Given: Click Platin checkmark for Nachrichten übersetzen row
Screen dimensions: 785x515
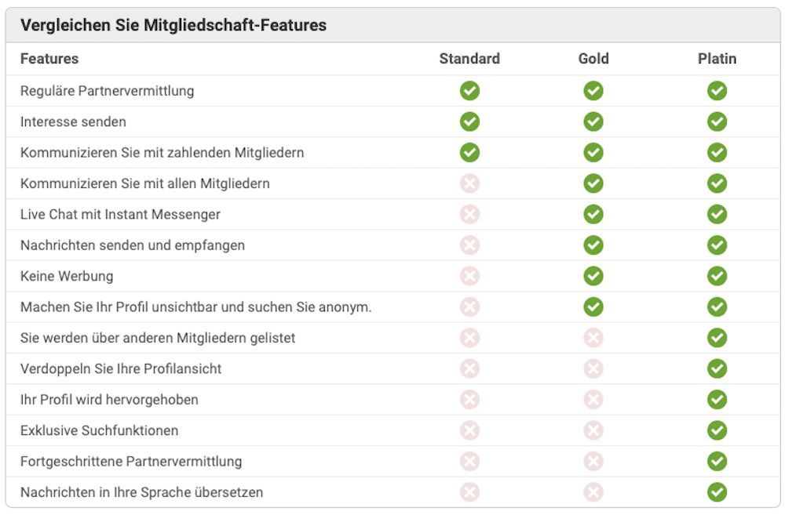Looking at the screenshot, I should pos(717,492).
